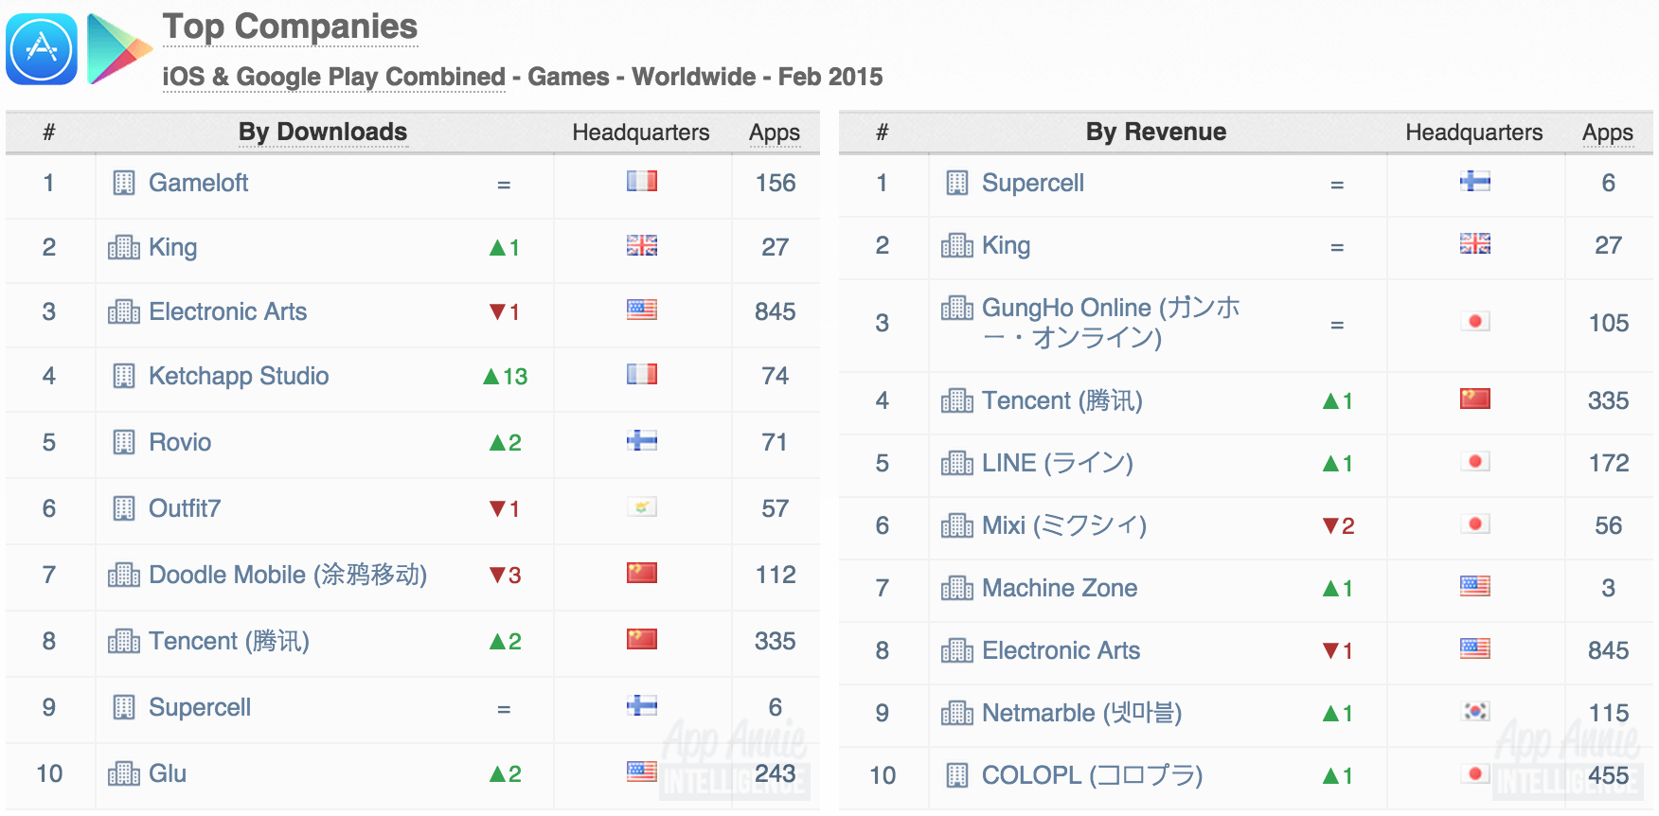Click the iOS App Store icon
1659x816 pixels.
(42, 49)
